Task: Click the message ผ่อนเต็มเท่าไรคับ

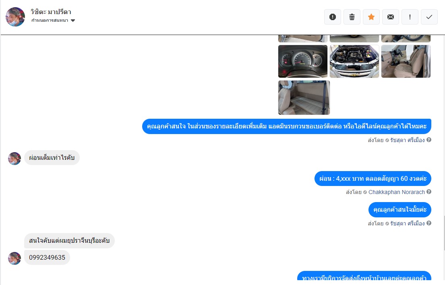Action: click(x=52, y=158)
